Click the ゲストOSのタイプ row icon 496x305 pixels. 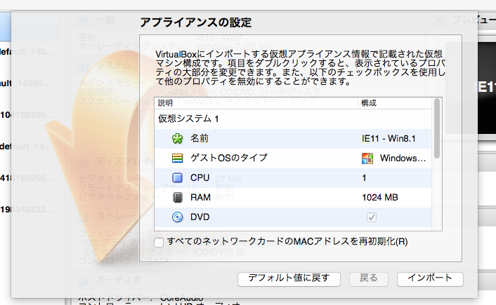coord(178,158)
